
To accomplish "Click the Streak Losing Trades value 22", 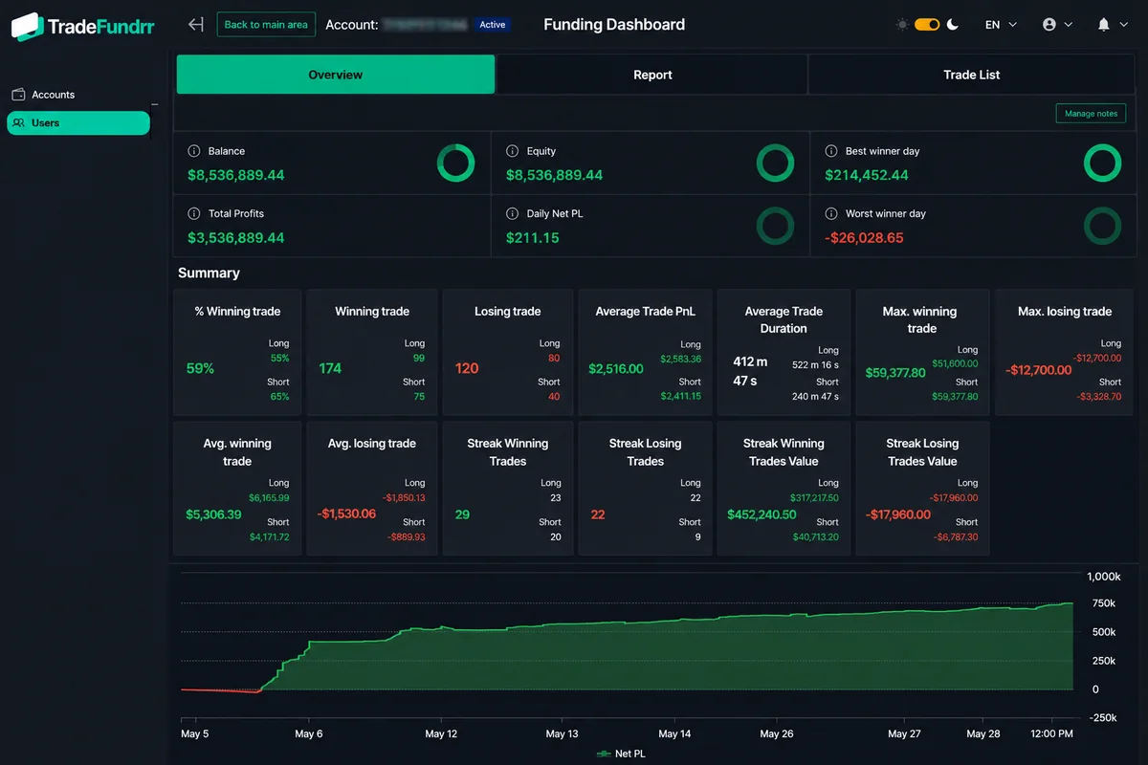I will pos(598,514).
